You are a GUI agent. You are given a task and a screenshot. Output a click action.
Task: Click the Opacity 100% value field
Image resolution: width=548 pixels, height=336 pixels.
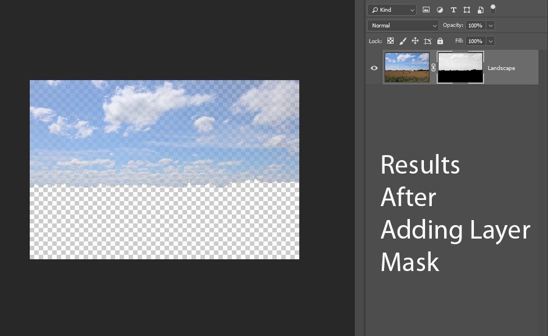pyautogui.click(x=475, y=25)
